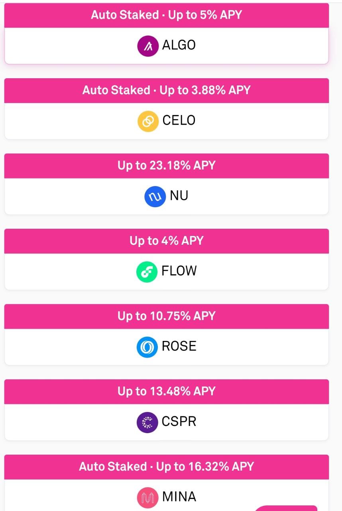Image resolution: width=342 pixels, height=511 pixels.
Task: Click the pink MINA coin icon
Action: (x=148, y=497)
